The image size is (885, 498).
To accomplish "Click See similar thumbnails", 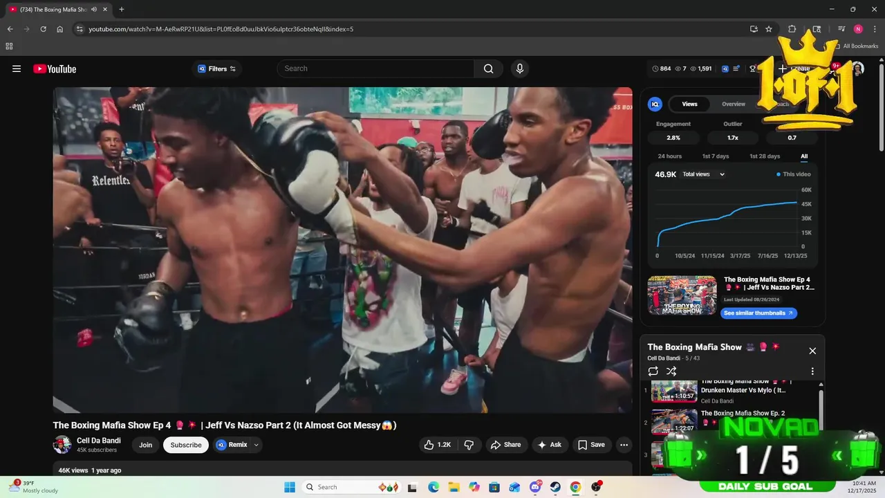I will coord(759,313).
